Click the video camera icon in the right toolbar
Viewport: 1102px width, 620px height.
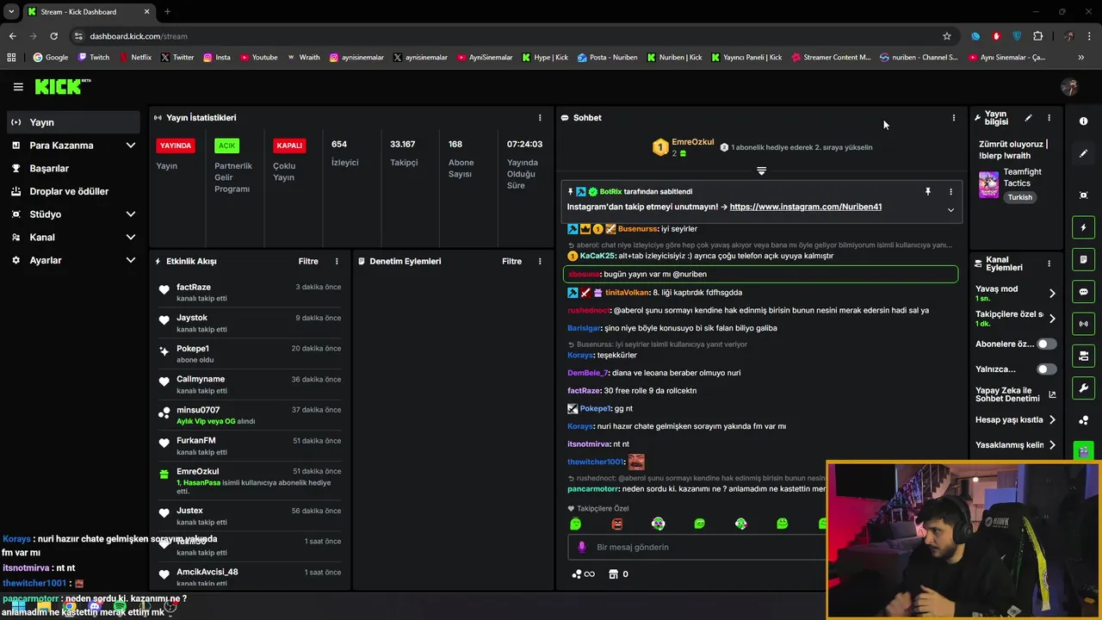pyautogui.click(x=1083, y=356)
